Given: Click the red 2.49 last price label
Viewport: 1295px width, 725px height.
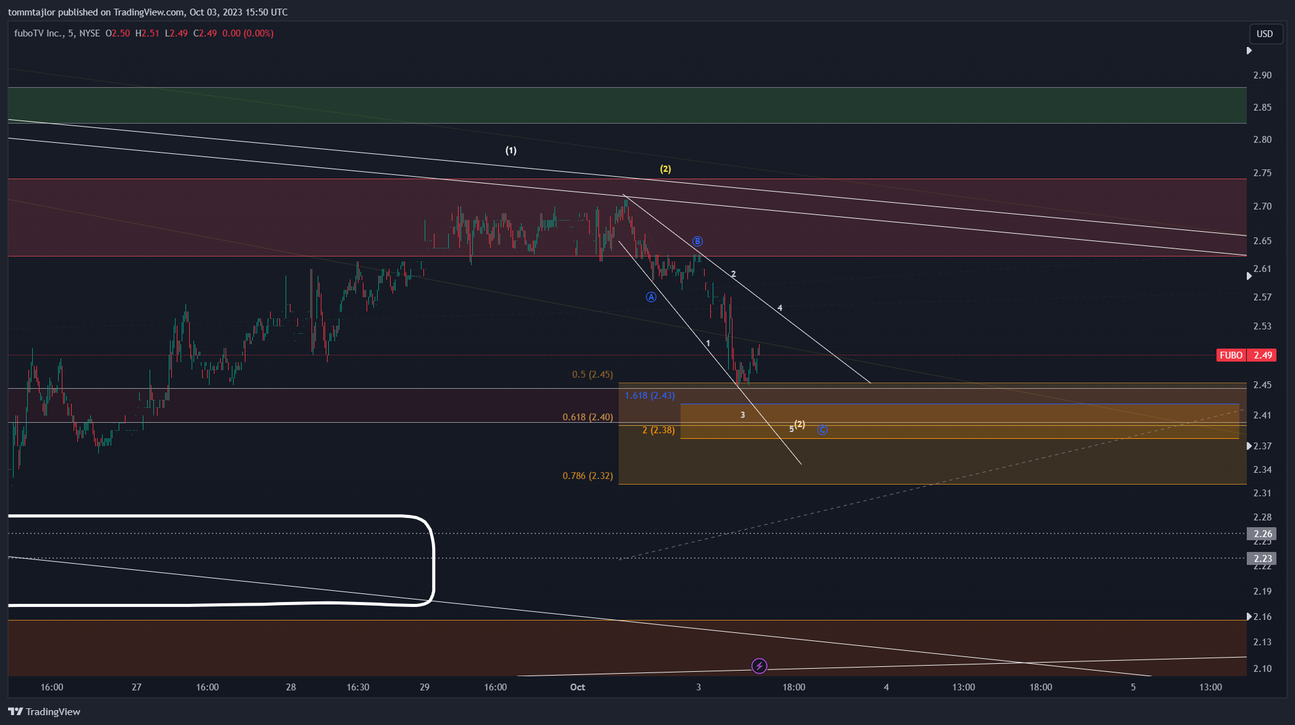Looking at the screenshot, I should [x=1262, y=355].
